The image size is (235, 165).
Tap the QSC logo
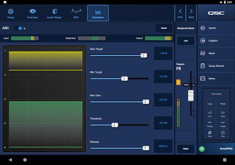216,13
